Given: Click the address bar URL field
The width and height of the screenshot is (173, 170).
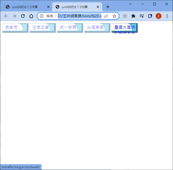Looking at the screenshot, I should coord(79,16).
